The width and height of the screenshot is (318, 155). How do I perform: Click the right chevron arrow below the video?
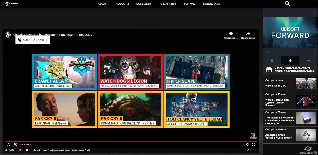255,150
